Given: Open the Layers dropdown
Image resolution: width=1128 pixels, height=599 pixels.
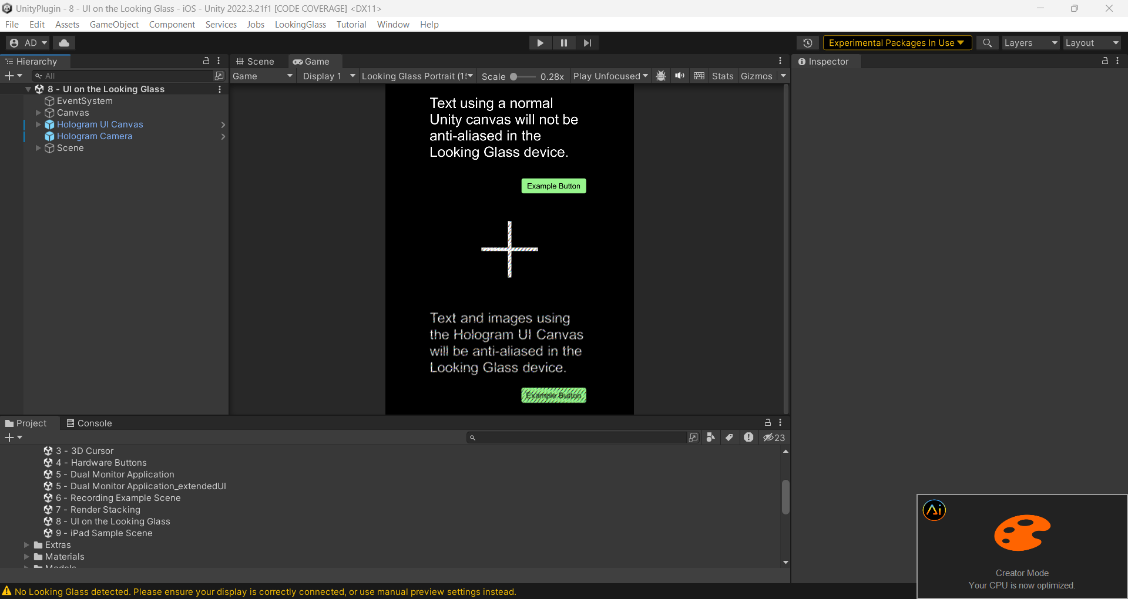Looking at the screenshot, I should 1030,43.
